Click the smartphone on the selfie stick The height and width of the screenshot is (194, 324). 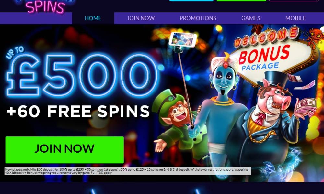(182, 39)
